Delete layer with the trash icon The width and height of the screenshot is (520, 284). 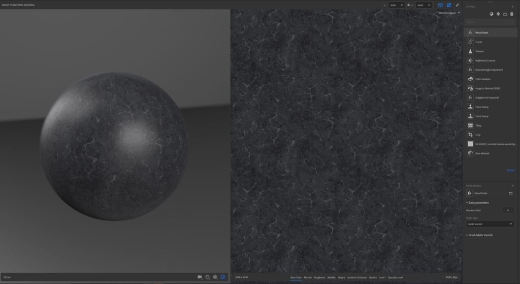click(512, 14)
